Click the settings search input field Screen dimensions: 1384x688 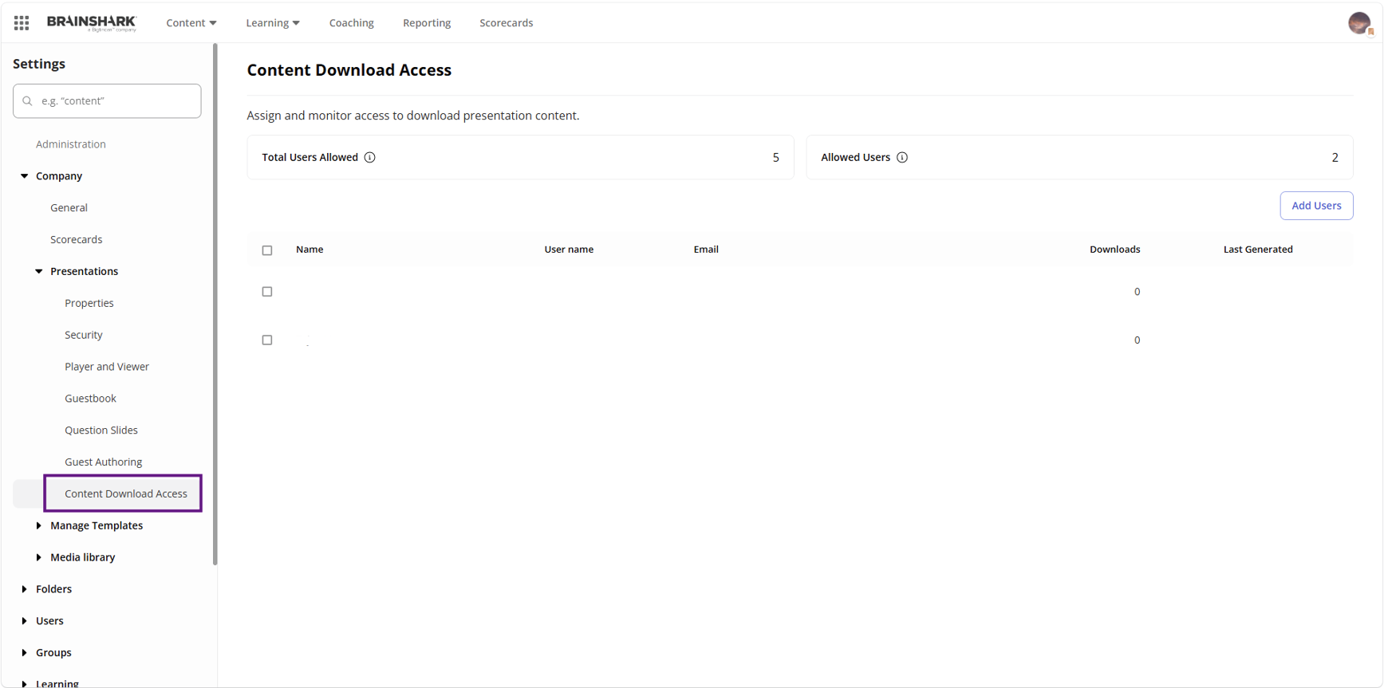click(107, 101)
